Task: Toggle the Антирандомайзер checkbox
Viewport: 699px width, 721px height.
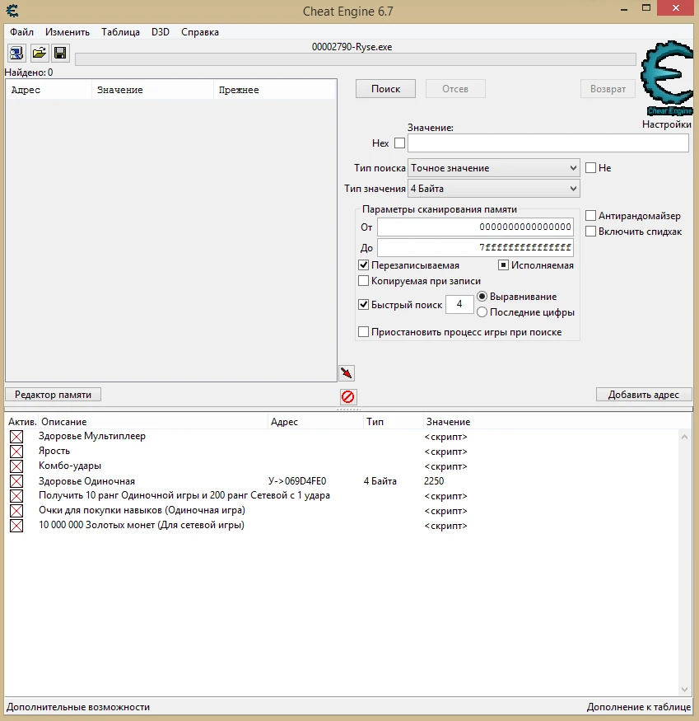Action: pyautogui.click(x=590, y=215)
